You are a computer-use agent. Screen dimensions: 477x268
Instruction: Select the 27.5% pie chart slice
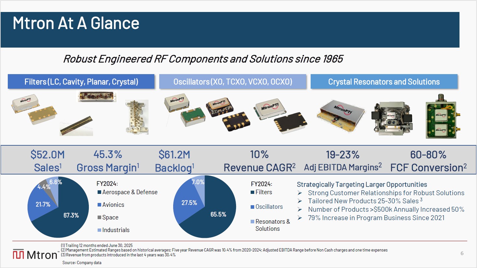tap(187, 205)
